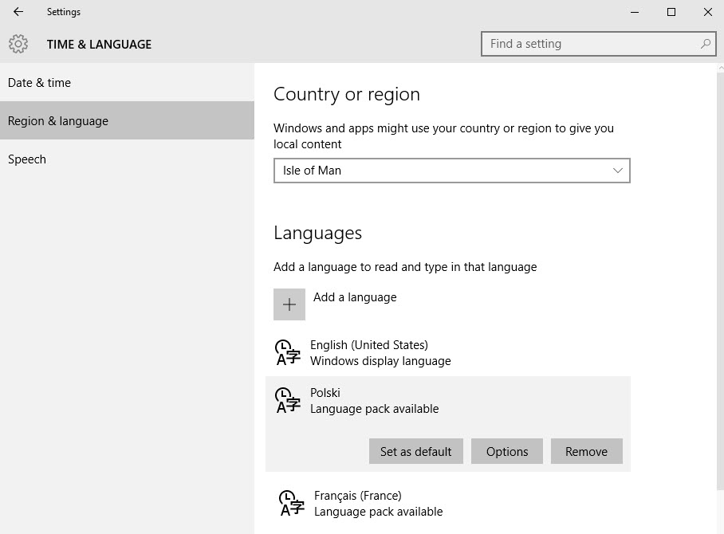Click the search magnifier in Find a setting

pyautogui.click(x=705, y=44)
